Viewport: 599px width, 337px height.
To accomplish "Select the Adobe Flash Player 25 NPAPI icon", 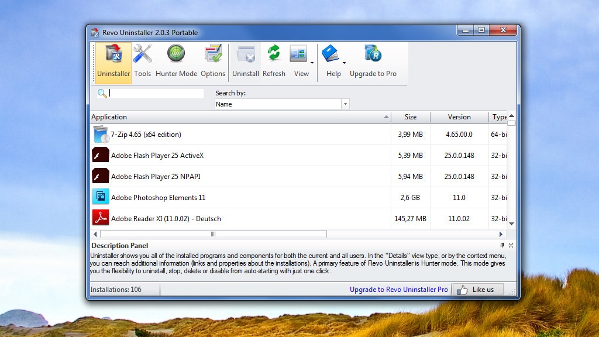I will (101, 176).
